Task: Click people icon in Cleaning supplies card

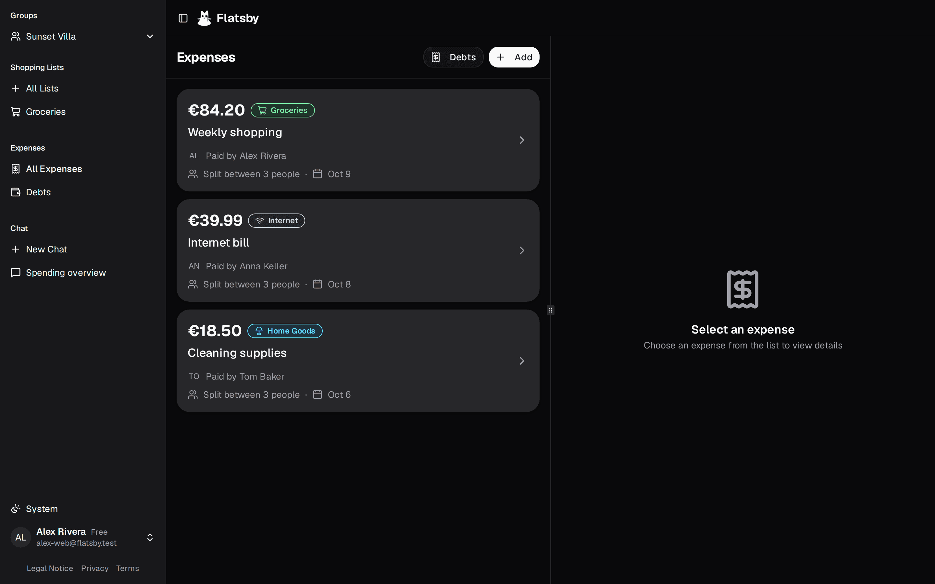Action: pos(193,394)
